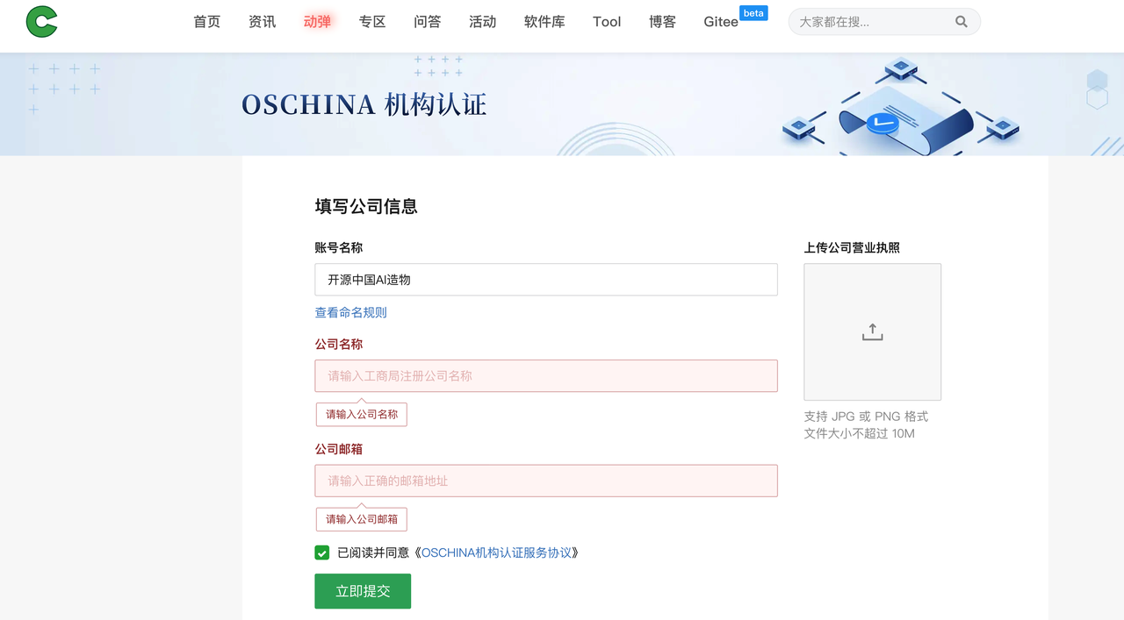Click the 公司邮箱 input field
Image resolution: width=1124 pixels, height=620 pixels.
tap(546, 481)
